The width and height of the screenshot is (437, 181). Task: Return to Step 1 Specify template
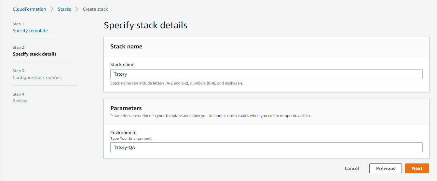click(30, 31)
